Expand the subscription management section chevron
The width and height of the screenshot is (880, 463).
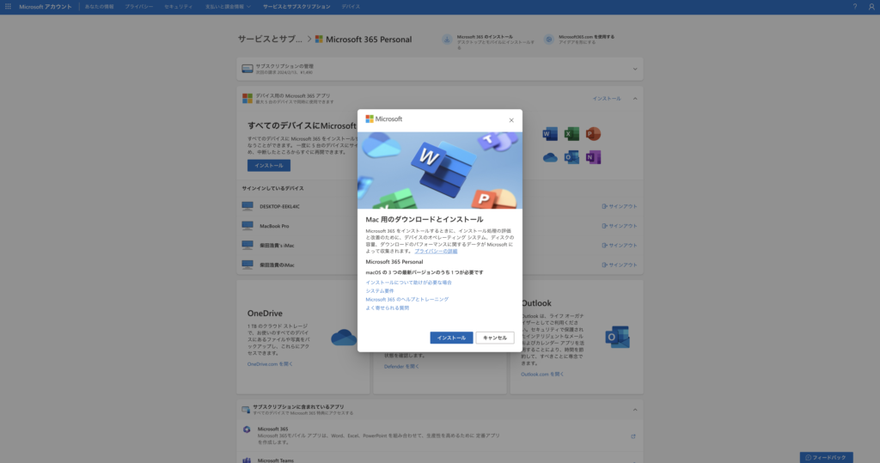[x=635, y=69]
